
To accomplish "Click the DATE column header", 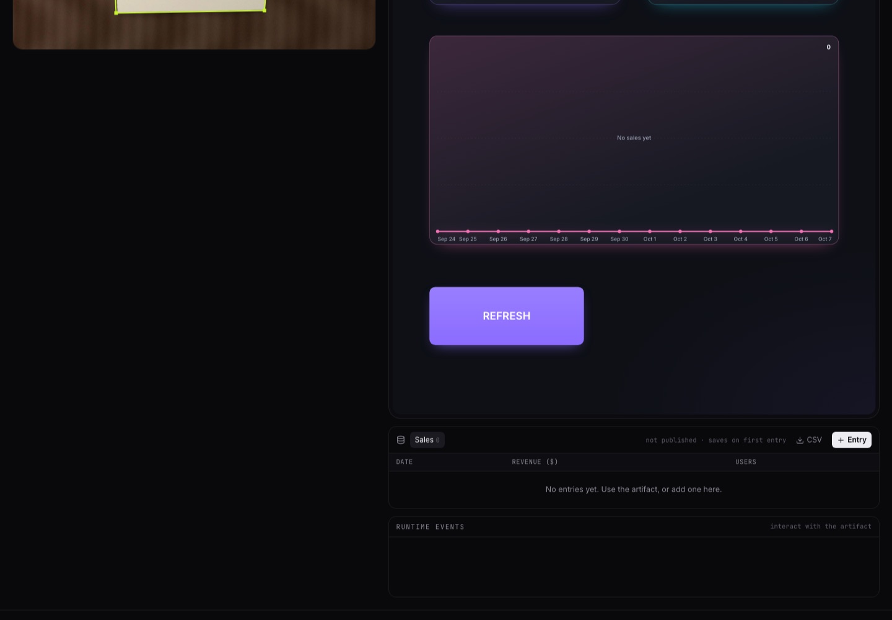I will point(404,462).
